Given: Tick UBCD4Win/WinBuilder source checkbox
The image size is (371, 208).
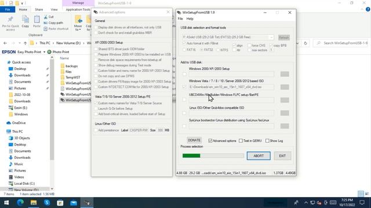Looking at the screenshot, I should [184, 100].
